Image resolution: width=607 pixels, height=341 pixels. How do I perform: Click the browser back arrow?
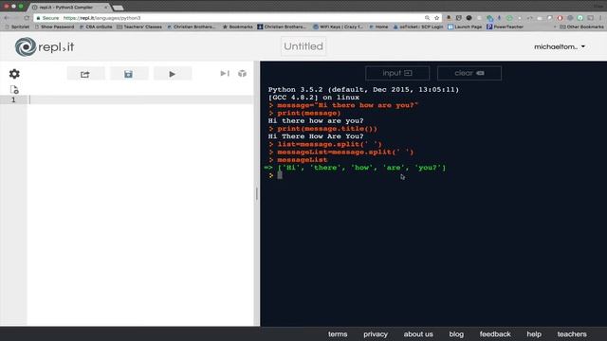point(7,18)
